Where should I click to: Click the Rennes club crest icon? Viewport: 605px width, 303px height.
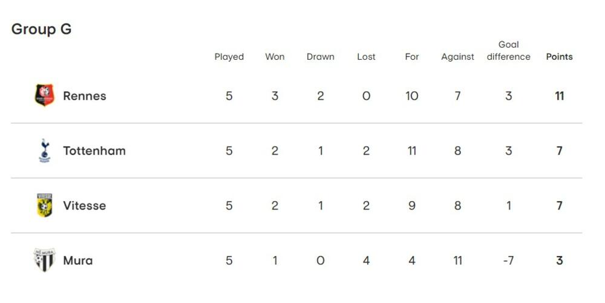pyautogui.click(x=44, y=96)
